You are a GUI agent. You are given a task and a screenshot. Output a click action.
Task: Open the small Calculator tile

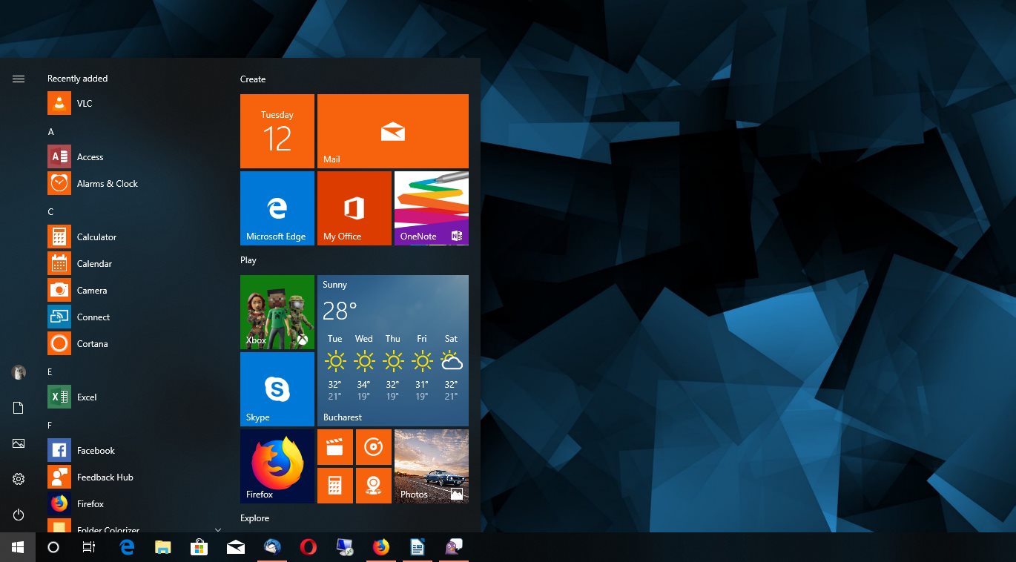(335, 486)
